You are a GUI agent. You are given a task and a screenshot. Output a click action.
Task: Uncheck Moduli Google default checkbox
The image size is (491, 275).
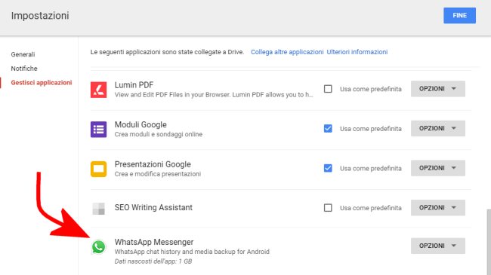point(328,128)
